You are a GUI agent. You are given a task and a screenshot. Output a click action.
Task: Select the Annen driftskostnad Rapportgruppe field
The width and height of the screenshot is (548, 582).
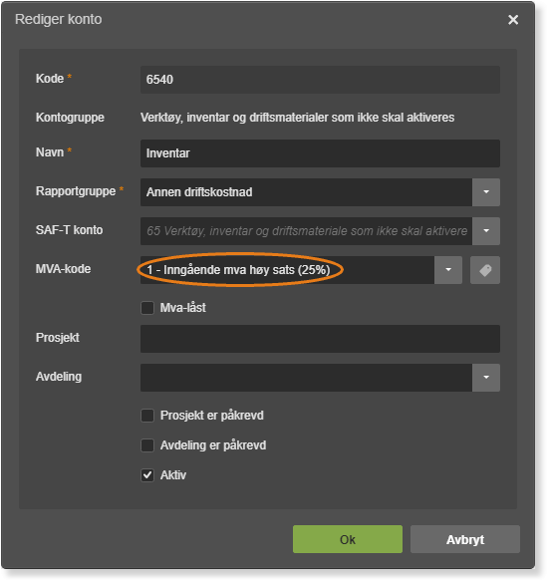[307, 192]
